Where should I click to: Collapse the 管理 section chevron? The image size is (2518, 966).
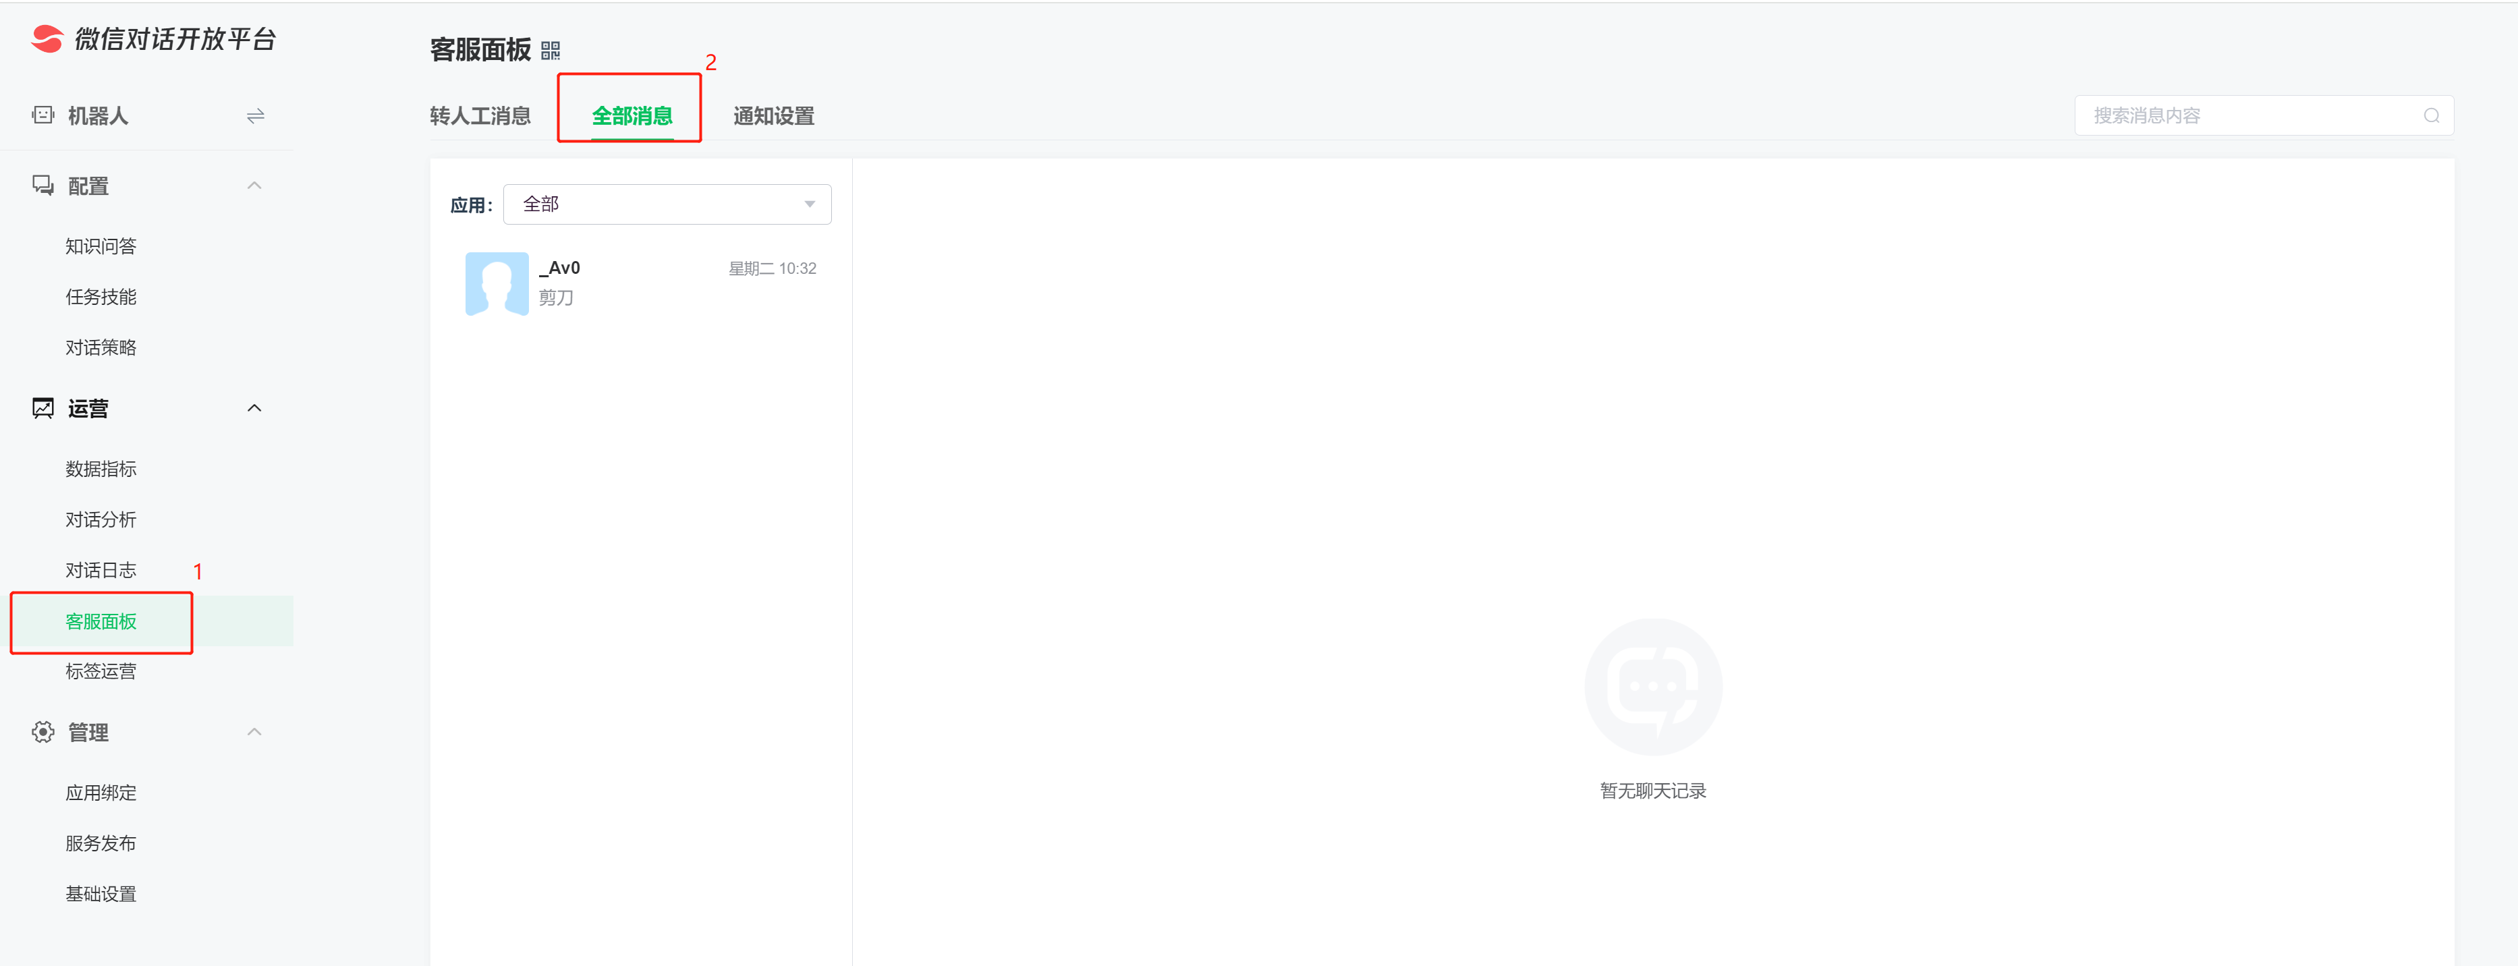(x=254, y=733)
